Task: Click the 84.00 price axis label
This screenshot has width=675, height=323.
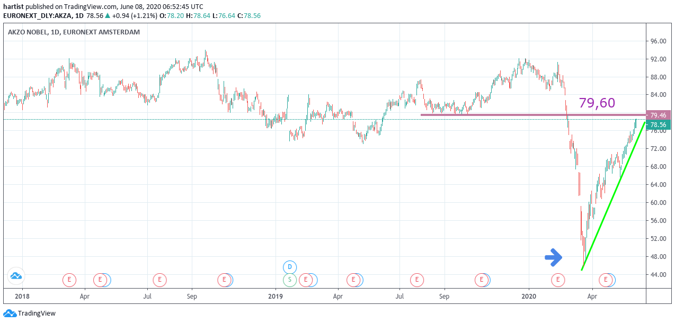Action: 658,95
